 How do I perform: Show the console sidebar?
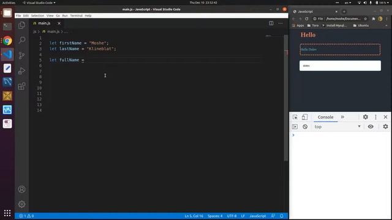click(x=295, y=127)
